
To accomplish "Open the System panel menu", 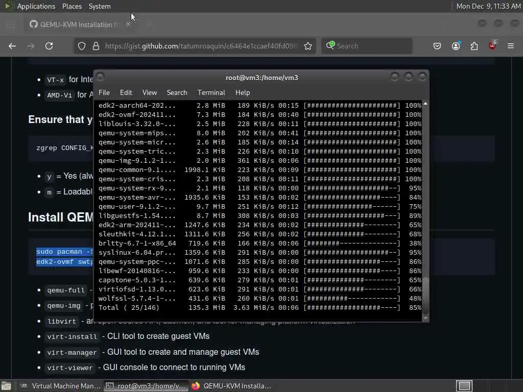I will pyautogui.click(x=100, y=6).
